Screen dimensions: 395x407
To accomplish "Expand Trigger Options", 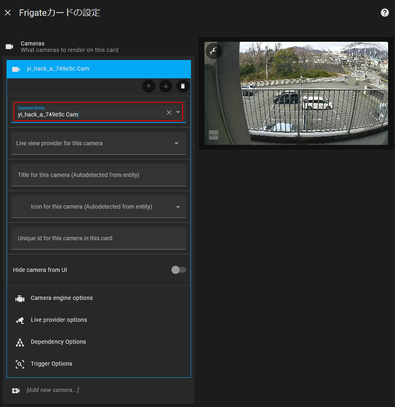I will pyautogui.click(x=99, y=364).
